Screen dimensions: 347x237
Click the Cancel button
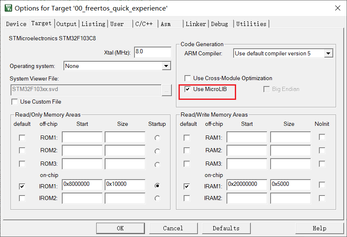point(173,228)
